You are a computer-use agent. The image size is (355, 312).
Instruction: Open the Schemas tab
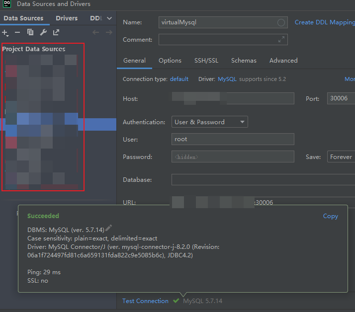tap(244, 61)
